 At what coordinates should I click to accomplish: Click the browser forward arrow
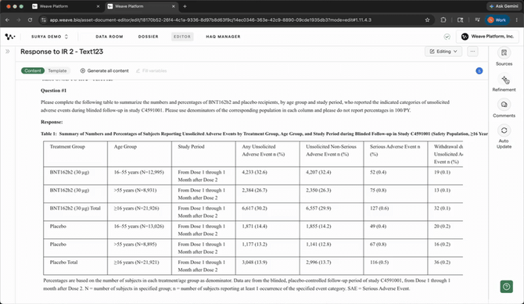tap(19, 20)
